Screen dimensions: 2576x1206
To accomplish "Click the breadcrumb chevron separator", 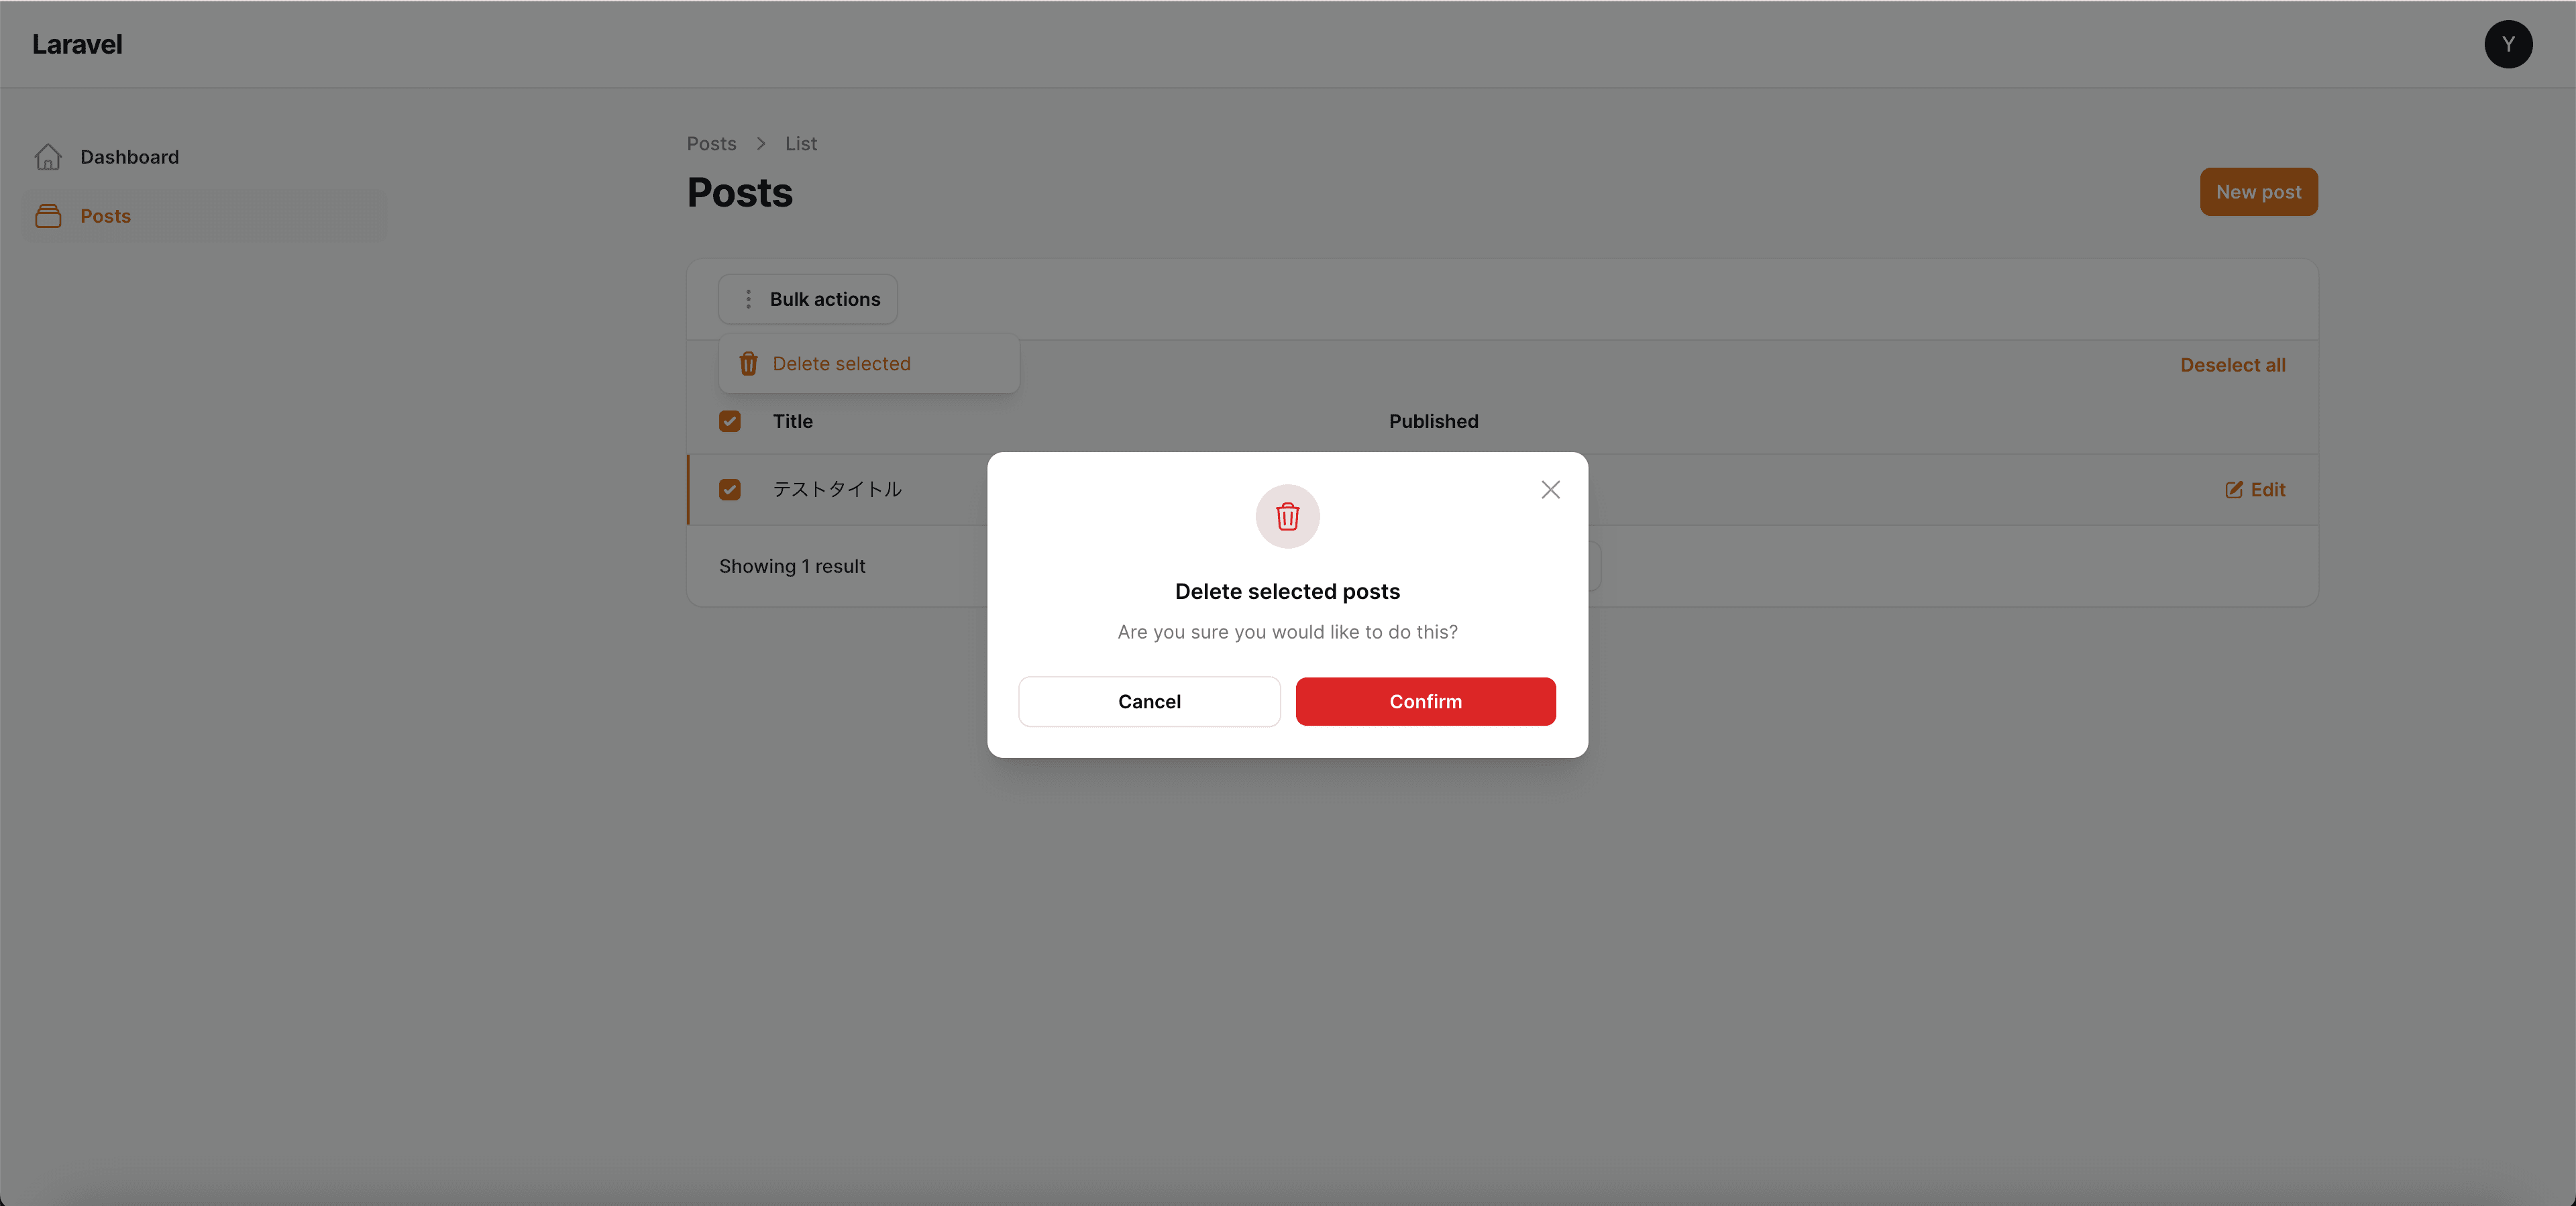I will 760,143.
